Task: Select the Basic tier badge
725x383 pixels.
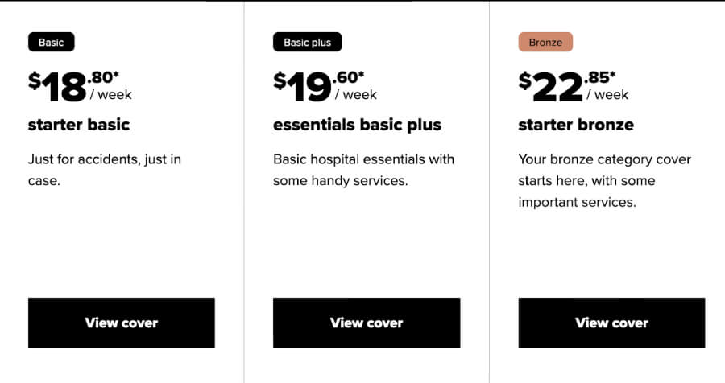Action: pos(52,42)
